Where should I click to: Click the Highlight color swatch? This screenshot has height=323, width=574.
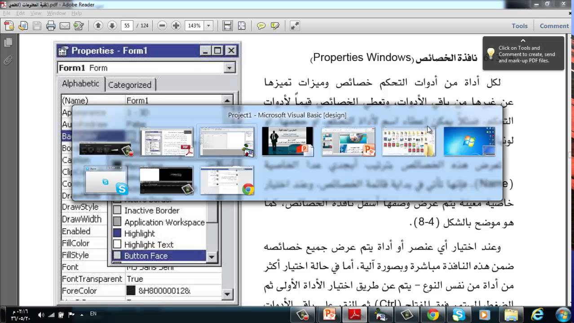tap(117, 233)
